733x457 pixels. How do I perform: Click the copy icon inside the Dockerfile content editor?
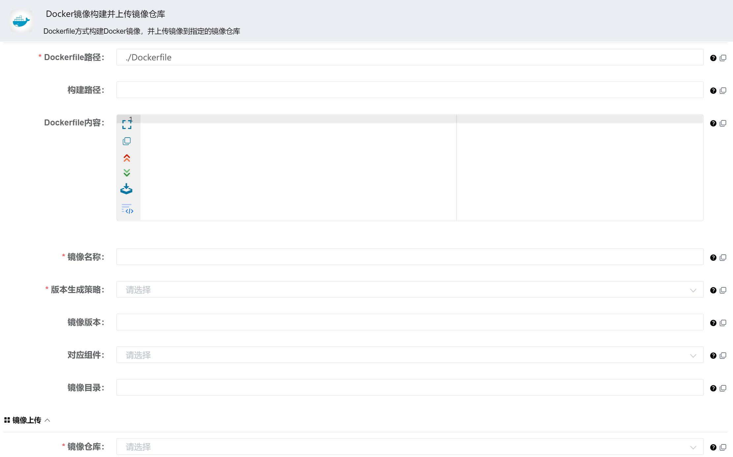pyautogui.click(x=127, y=141)
